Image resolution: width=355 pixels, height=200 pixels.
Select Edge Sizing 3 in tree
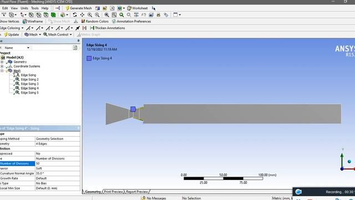click(29, 84)
